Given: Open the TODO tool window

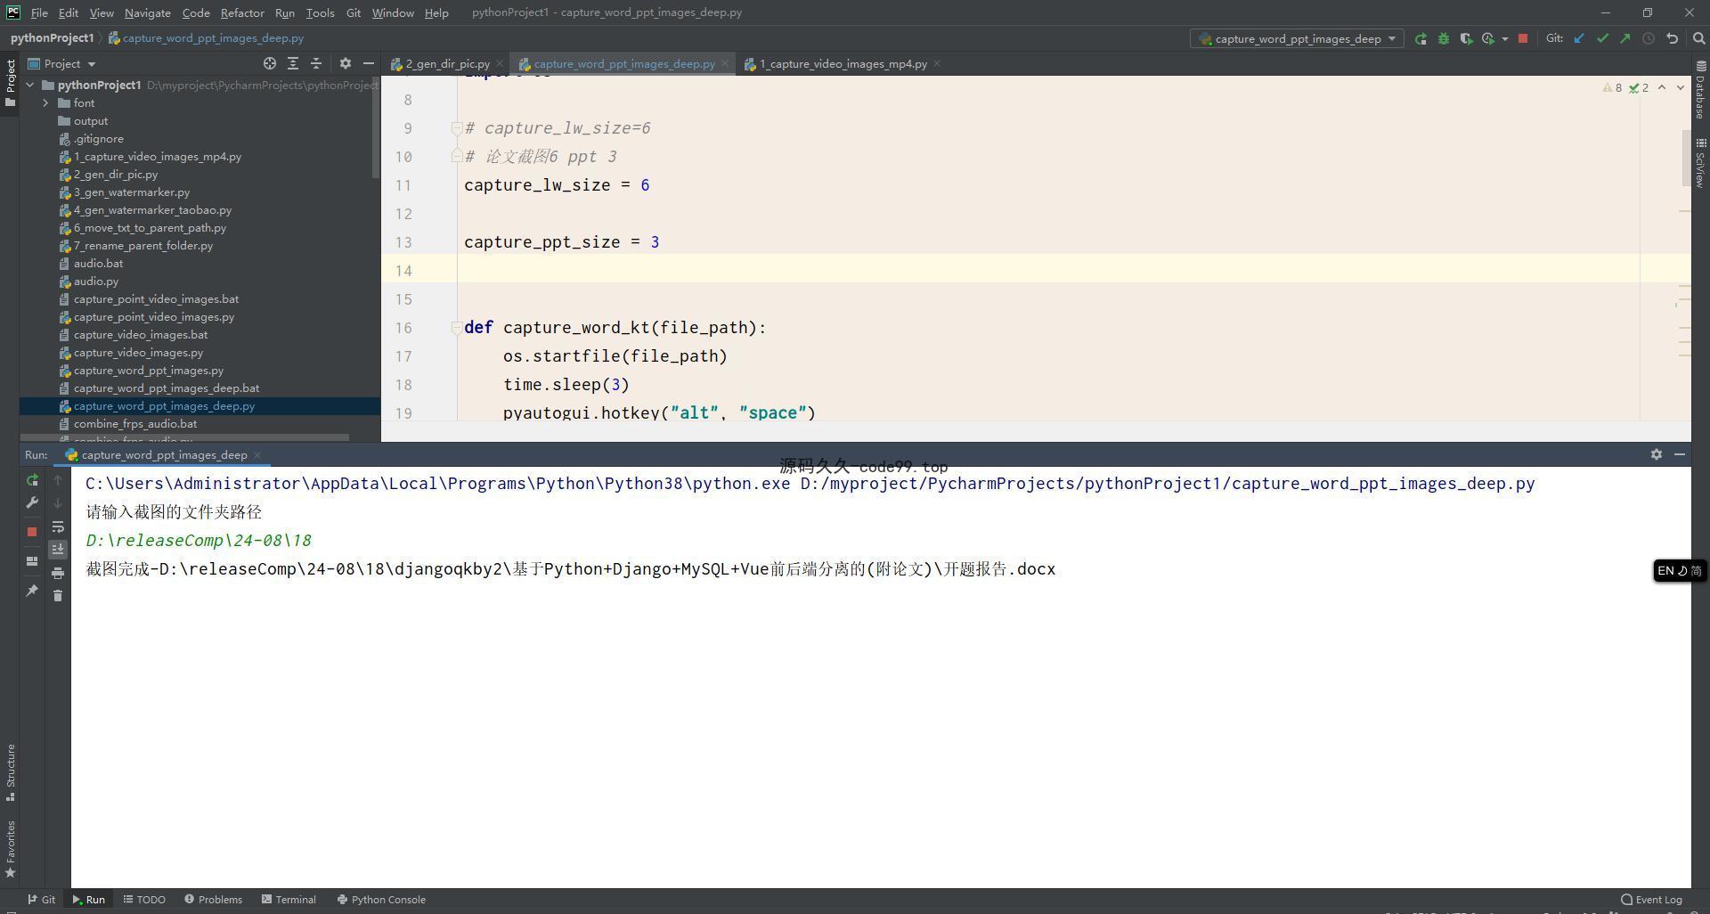Looking at the screenshot, I should [144, 900].
